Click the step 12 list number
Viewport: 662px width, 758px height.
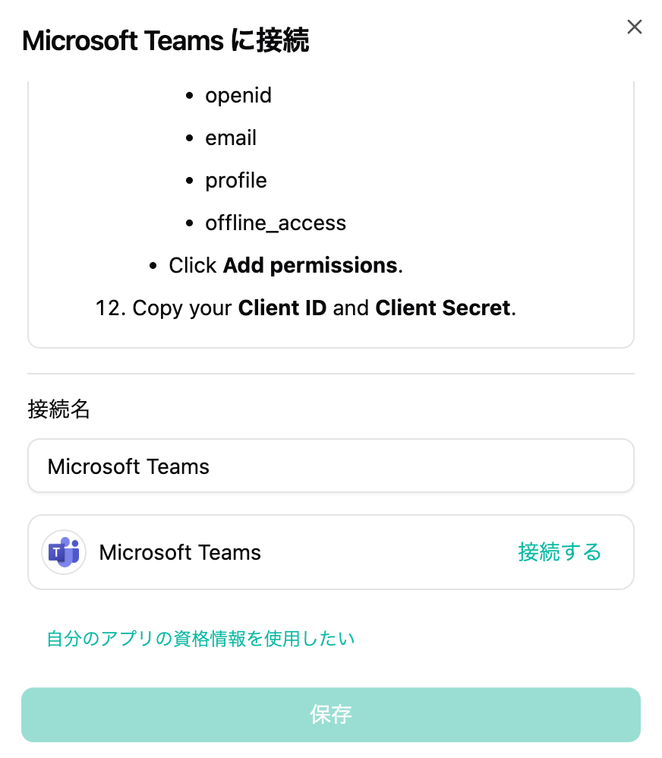[x=110, y=308]
